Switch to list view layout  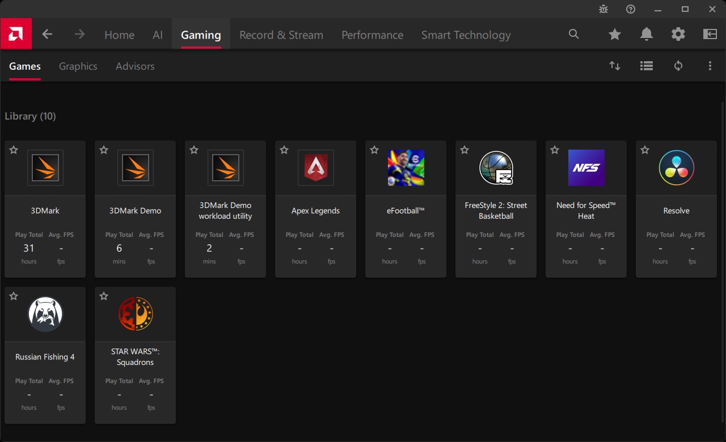[646, 66]
